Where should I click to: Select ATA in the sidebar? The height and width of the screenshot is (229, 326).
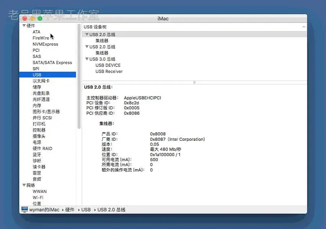pos(36,32)
